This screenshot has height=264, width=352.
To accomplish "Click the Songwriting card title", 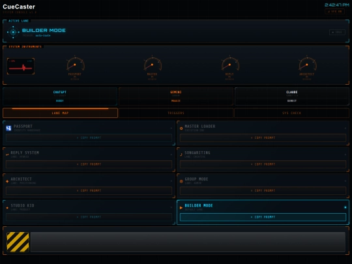I will click(198, 153).
